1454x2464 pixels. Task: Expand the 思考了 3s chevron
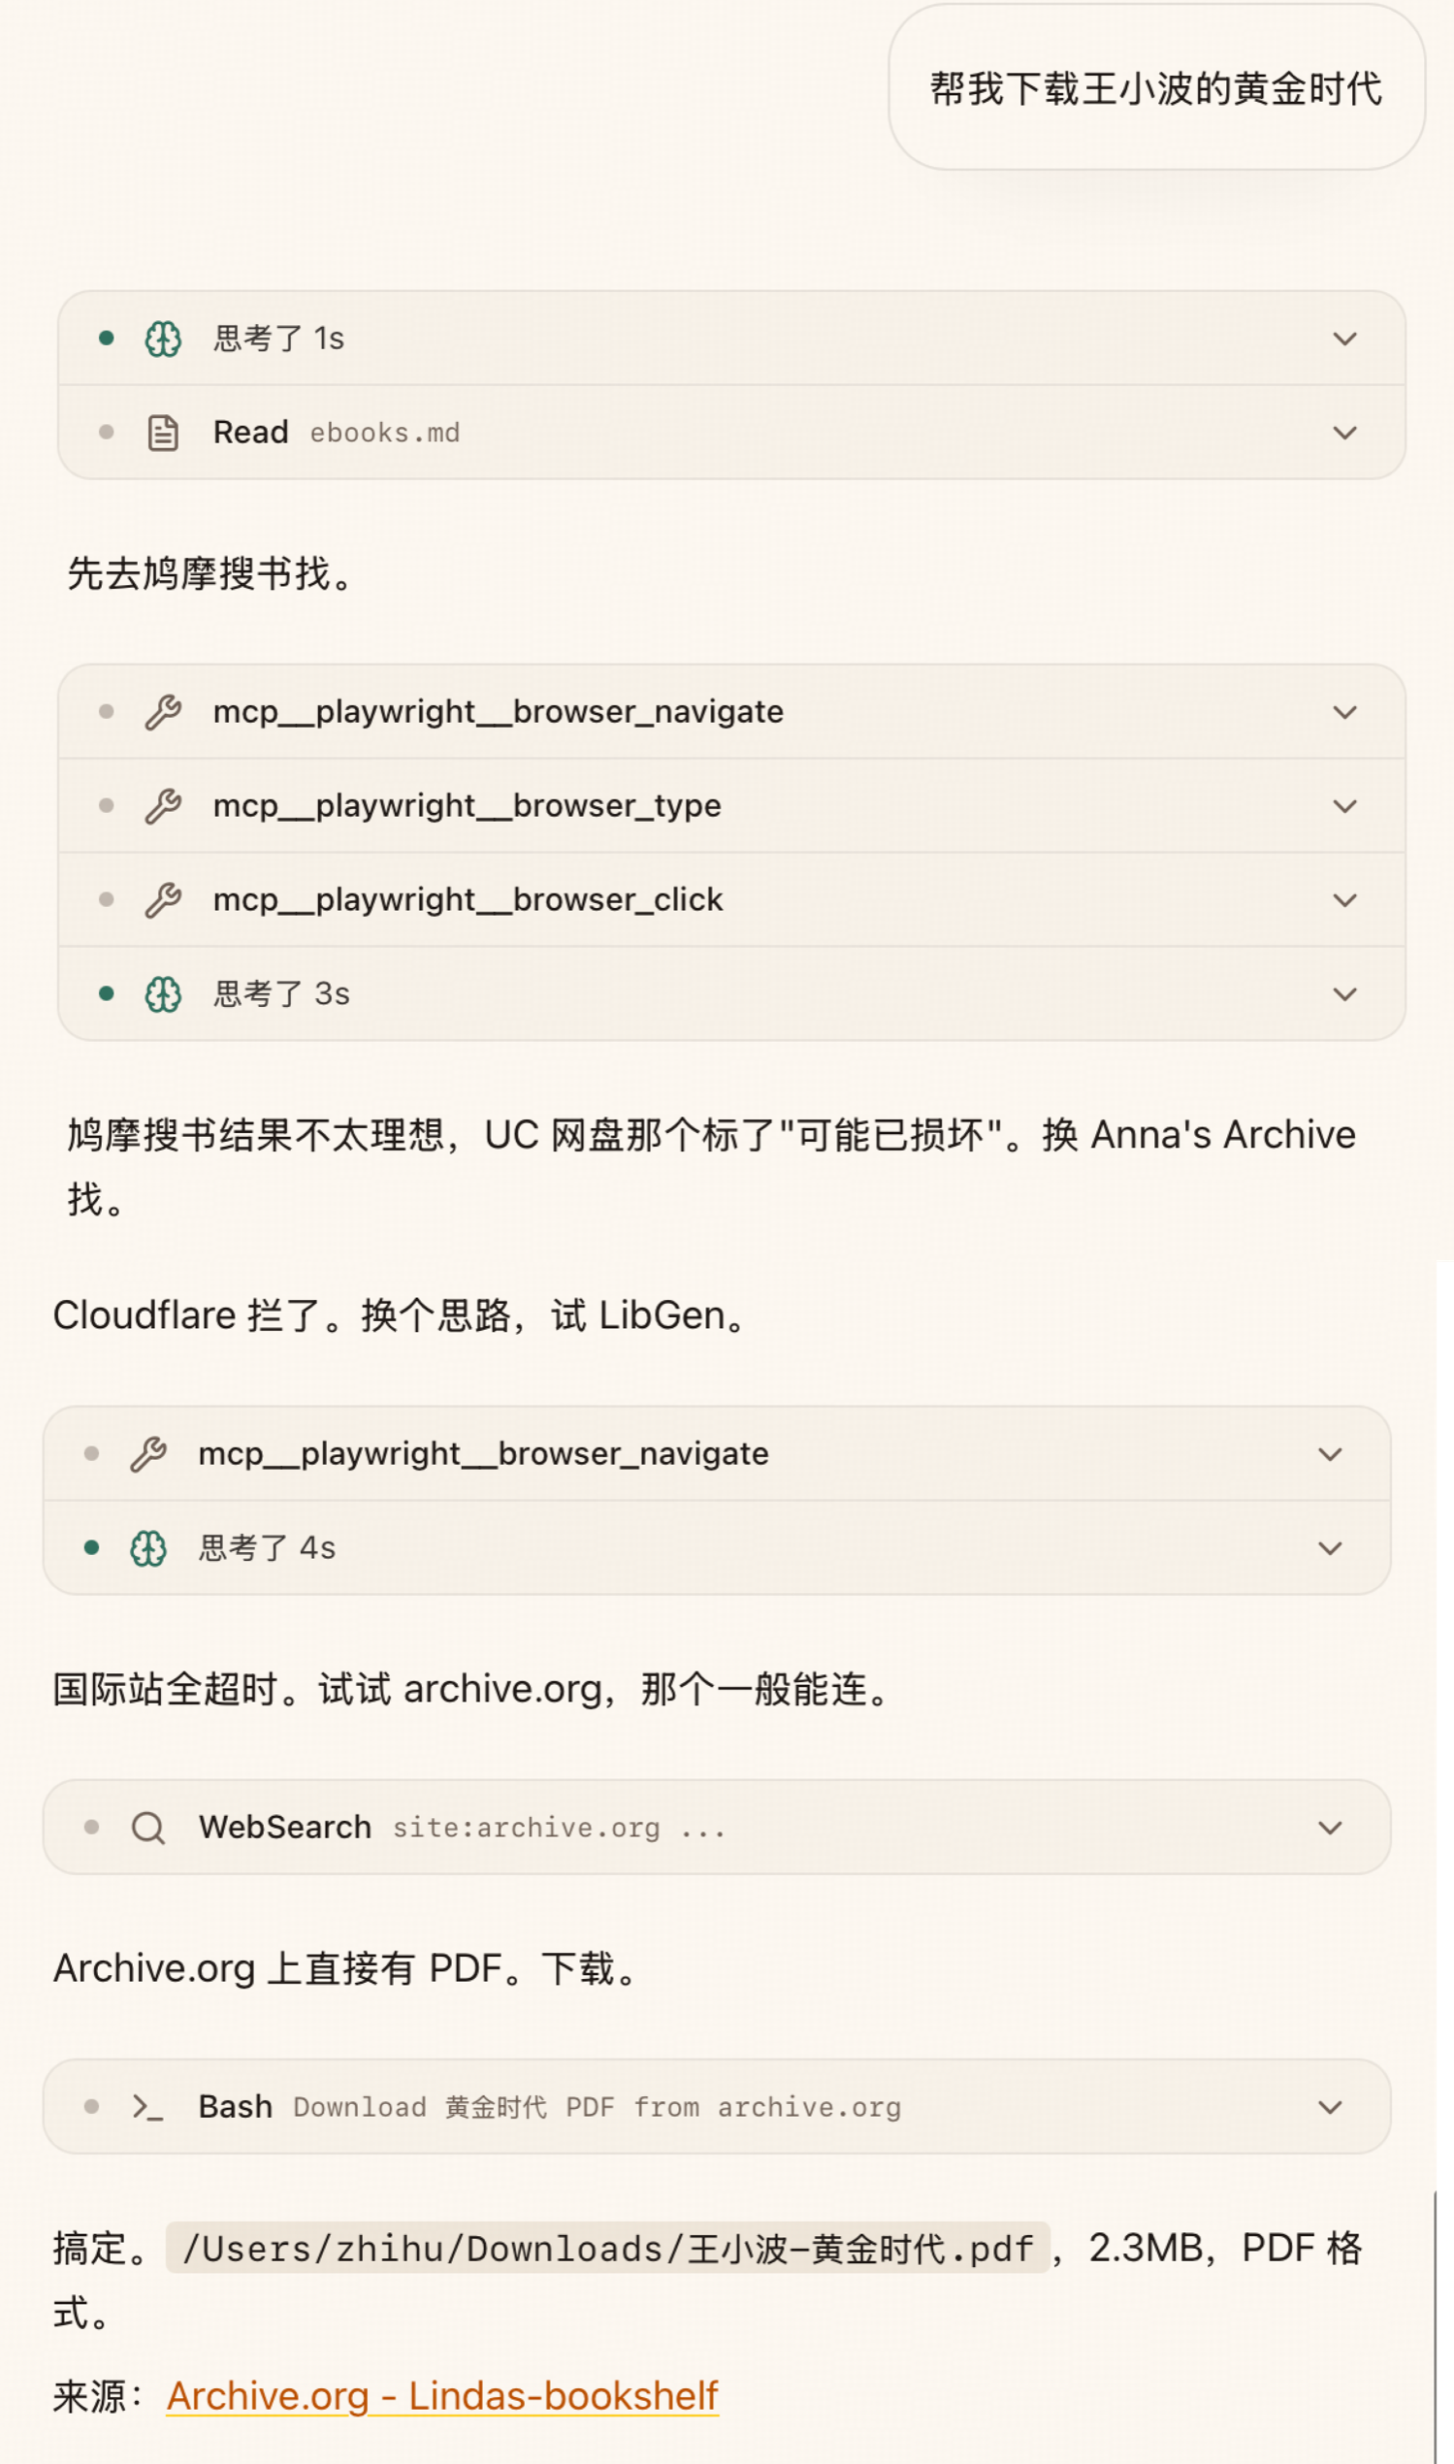1344,994
